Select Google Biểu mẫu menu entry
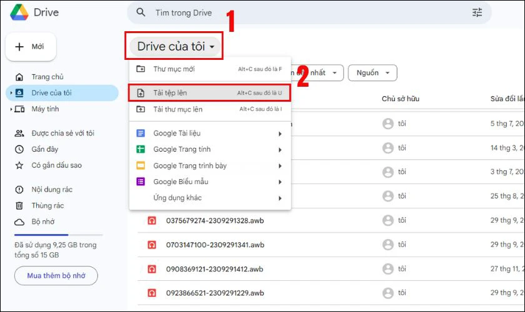The height and width of the screenshot is (312, 525). (x=210, y=182)
